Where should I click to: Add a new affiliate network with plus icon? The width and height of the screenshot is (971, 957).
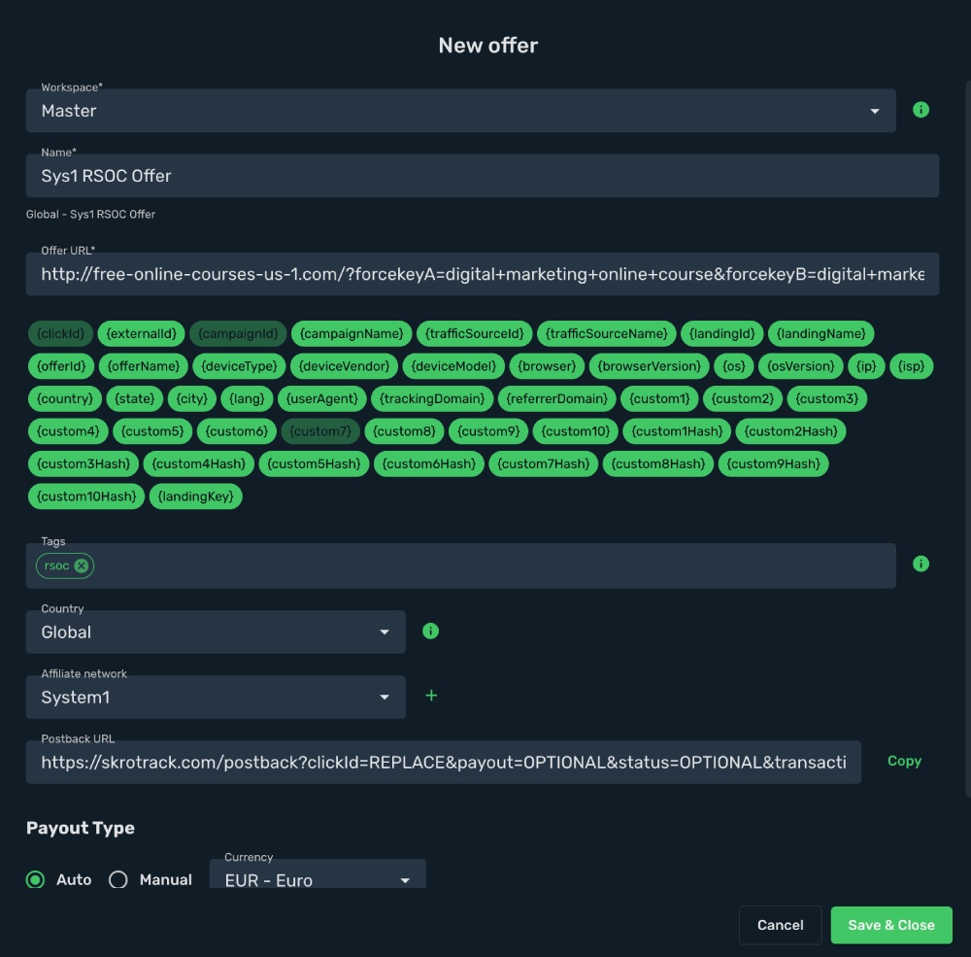tap(431, 696)
